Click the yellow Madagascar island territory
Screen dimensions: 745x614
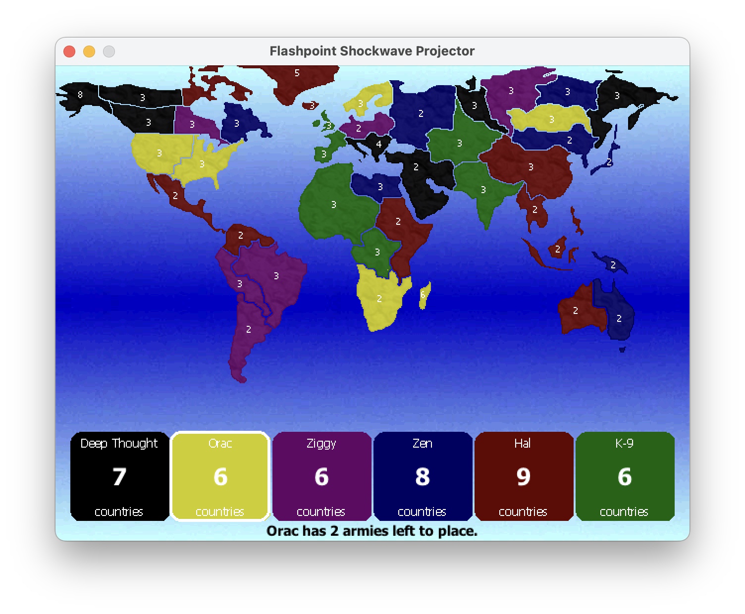[x=424, y=296]
